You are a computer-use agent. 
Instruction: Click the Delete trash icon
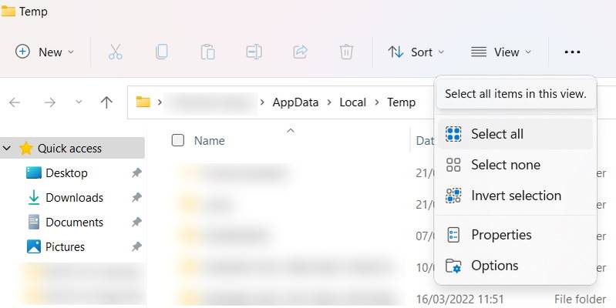coord(346,52)
